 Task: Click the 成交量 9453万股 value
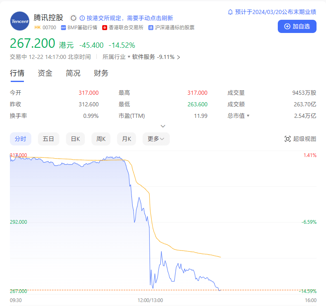pos(304,93)
